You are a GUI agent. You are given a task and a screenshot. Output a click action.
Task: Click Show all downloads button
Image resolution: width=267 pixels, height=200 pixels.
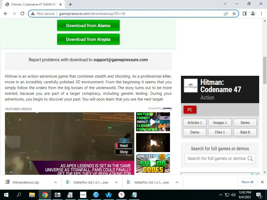(x=247, y=182)
